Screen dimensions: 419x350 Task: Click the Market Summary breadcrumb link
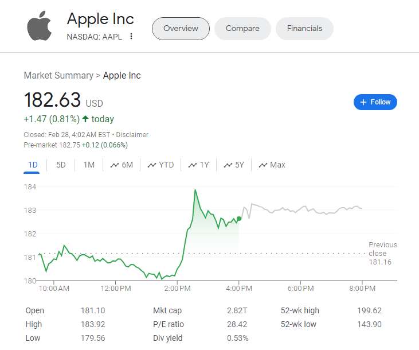[58, 76]
